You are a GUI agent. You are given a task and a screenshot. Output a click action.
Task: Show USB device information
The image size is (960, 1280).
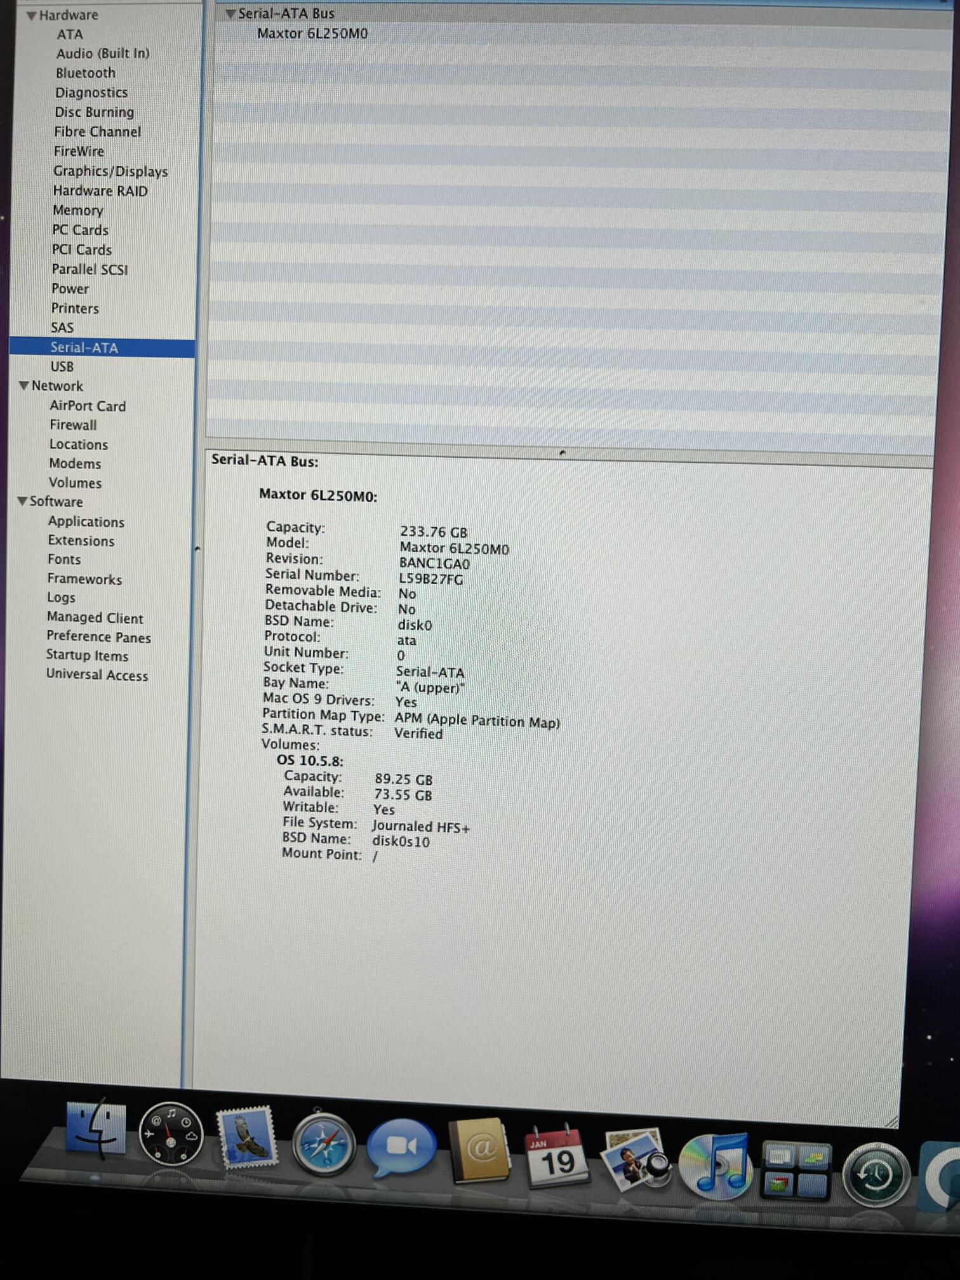click(x=62, y=366)
